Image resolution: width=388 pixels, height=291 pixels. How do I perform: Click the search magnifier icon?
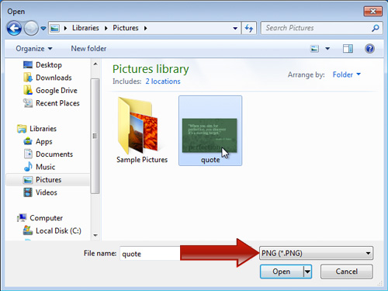click(x=376, y=28)
